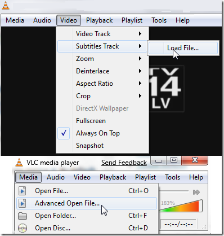Expand the Zoom submenu arrow

[140, 59]
